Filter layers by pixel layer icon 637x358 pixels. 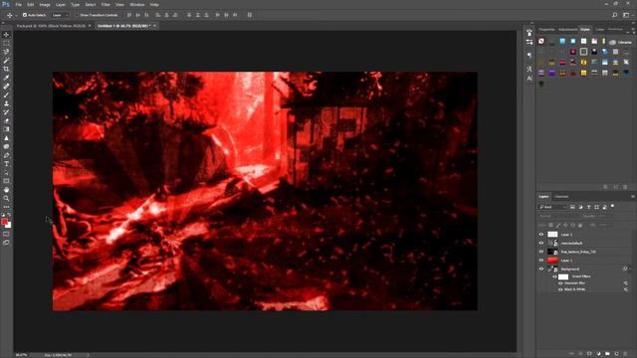pyautogui.click(x=572, y=207)
